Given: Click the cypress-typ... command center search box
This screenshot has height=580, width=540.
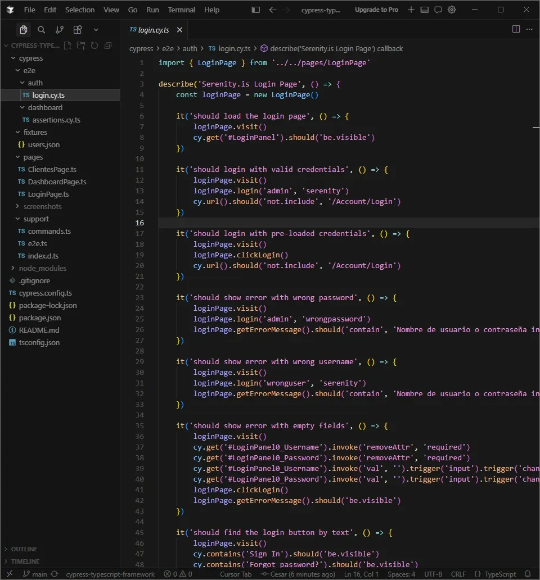Looking at the screenshot, I should (x=321, y=10).
